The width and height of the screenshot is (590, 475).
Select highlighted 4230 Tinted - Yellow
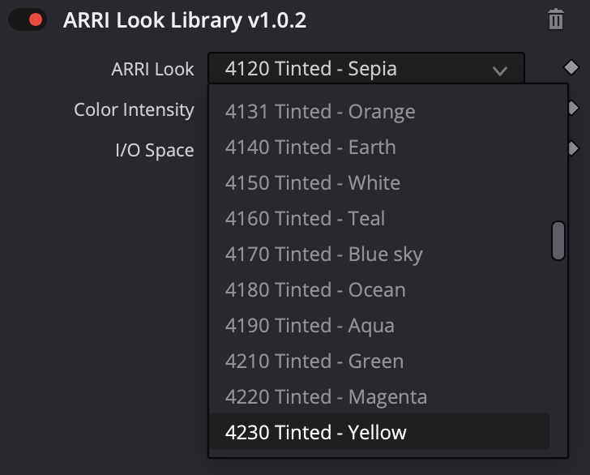[x=379, y=432]
